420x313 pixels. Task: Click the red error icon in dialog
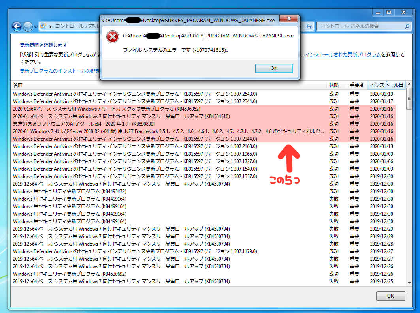coord(113,37)
